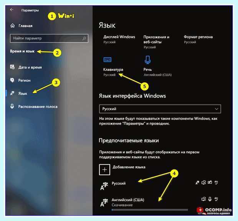Click the Язык интерфейса Windows heading
This screenshot has width=238, height=221.
tap(132, 96)
